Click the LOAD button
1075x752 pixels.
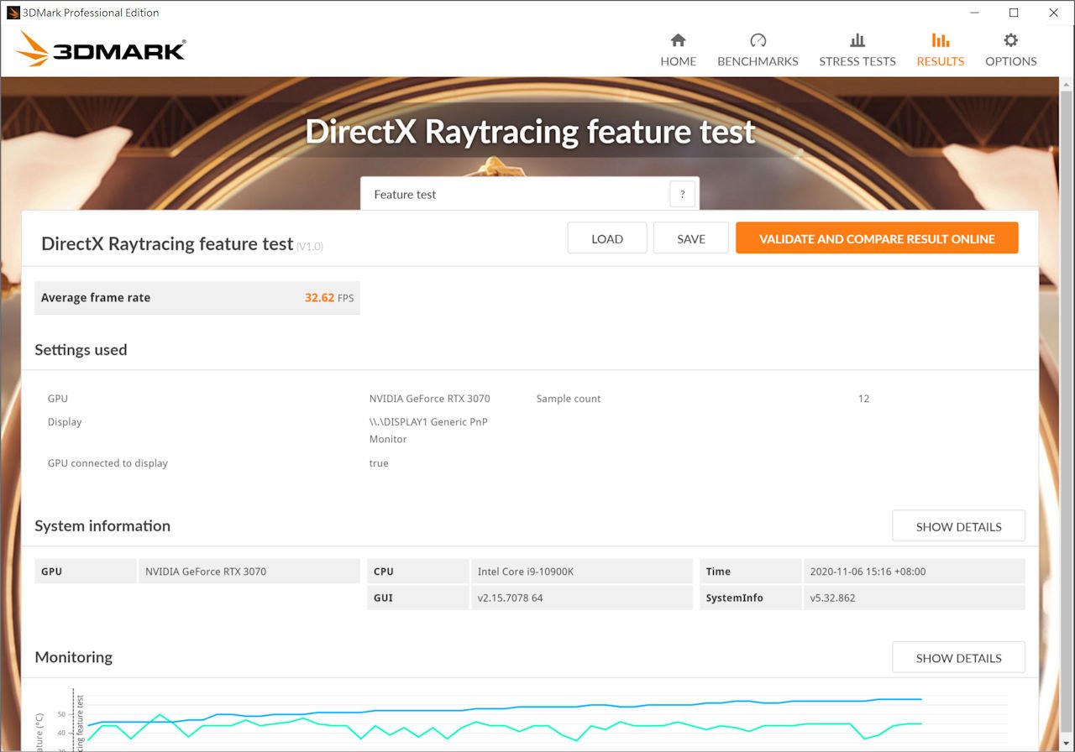click(x=607, y=238)
